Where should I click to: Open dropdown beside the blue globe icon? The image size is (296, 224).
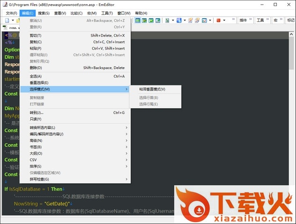[185, 21]
